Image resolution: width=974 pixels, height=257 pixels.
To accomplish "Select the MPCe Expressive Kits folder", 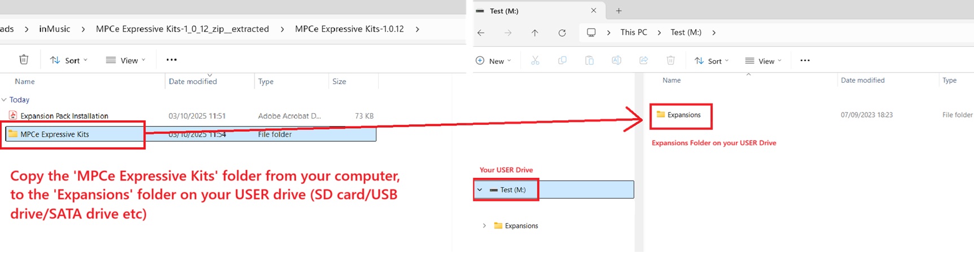I will point(191,134).
